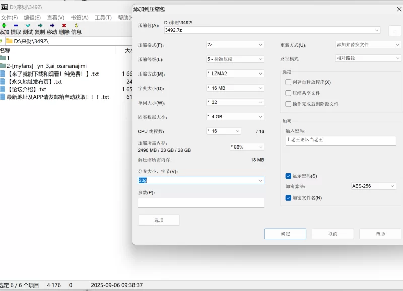
Task: Uncheck 显示密码(S) checkbox
Action: 288,176
